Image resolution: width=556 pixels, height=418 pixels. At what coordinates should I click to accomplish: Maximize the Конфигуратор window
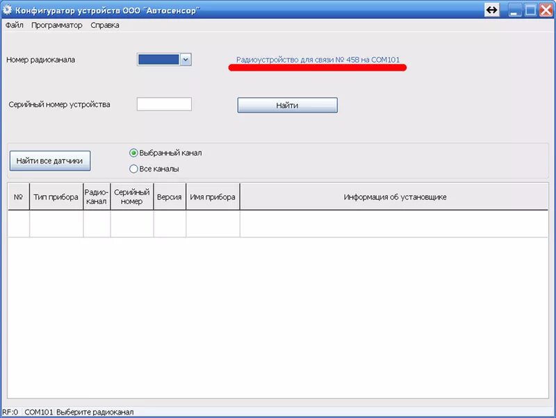(x=530, y=10)
